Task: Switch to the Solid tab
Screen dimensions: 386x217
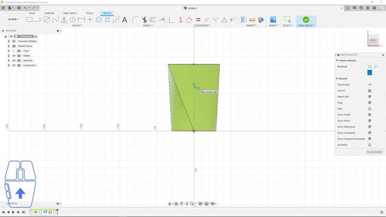Action: pyautogui.click(x=32, y=13)
